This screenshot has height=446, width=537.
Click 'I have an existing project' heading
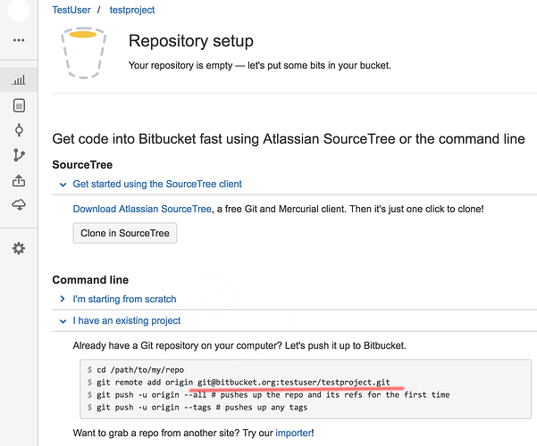[126, 321]
